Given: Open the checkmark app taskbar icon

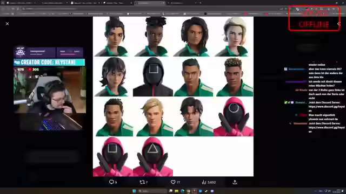Looking at the screenshot, I should point(206,191).
